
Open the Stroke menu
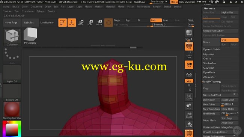(177, 7)
